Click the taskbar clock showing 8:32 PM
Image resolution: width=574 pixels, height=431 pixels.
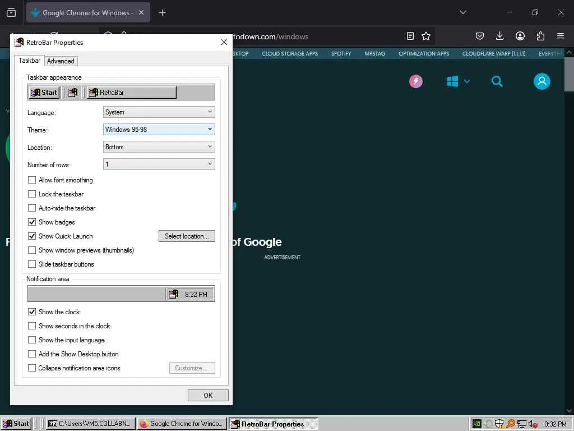point(555,424)
